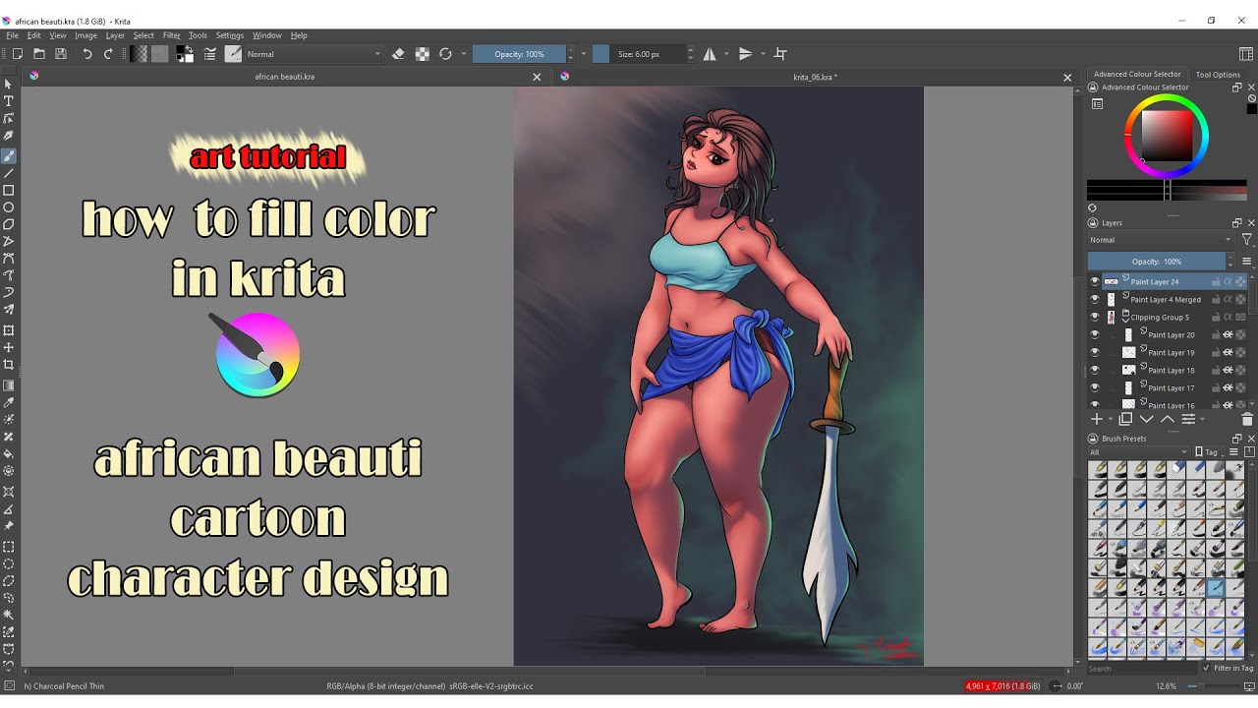Open the brush settings editor
This screenshot has width=1258, height=708.
click(209, 54)
